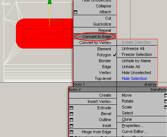This screenshot has height=137, width=167.
Task: Choose Create in tools 2
Action: pos(105,95)
